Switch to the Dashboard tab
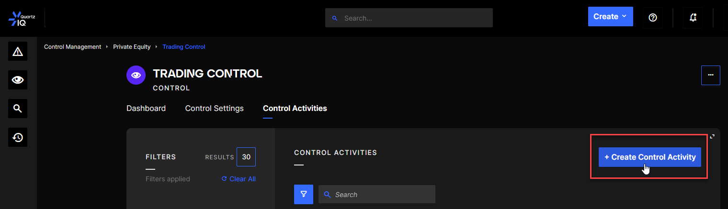Viewport: 728px width, 209px height. (x=146, y=109)
